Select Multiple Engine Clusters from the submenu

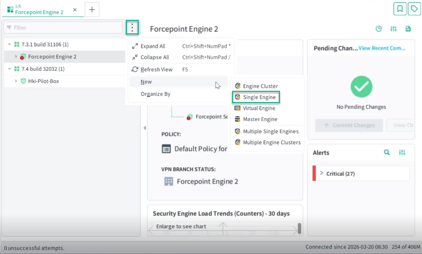coord(267,142)
